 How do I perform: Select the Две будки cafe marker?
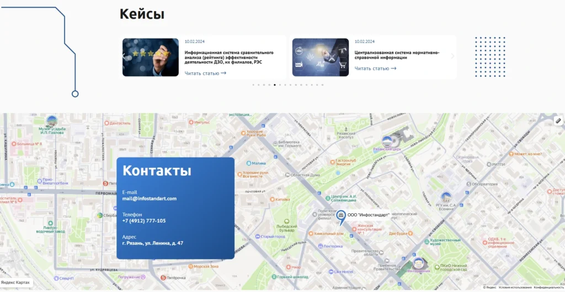(x=410, y=234)
